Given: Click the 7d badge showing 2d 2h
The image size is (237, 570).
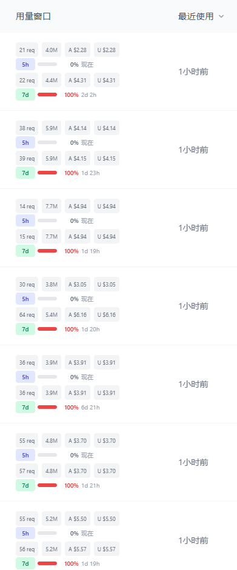Looking at the screenshot, I should (x=25, y=94).
